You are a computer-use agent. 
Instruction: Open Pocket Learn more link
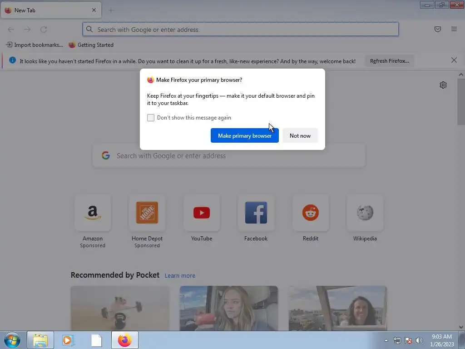coord(180,276)
